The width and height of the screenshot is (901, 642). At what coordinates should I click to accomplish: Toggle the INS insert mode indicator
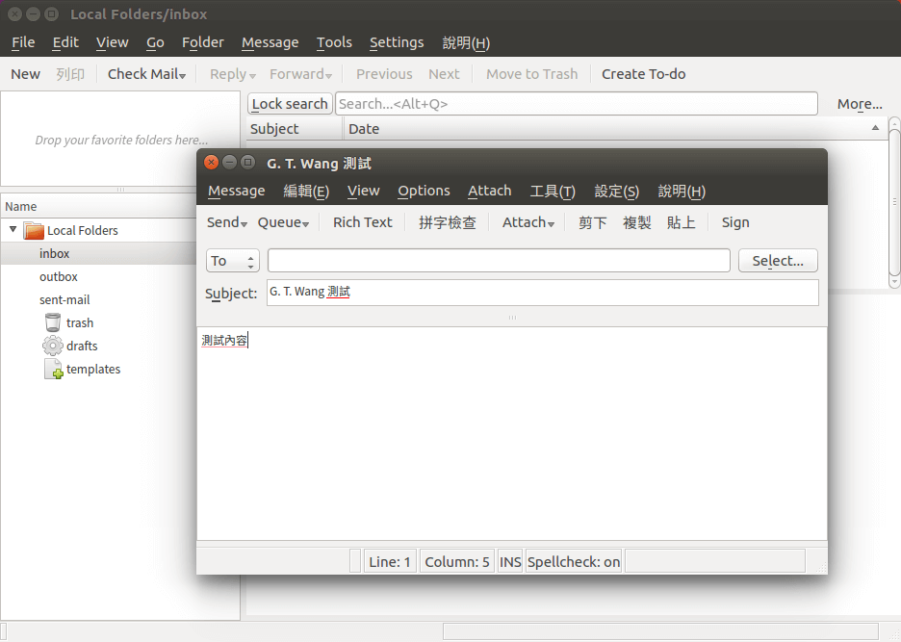coord(509,561)
